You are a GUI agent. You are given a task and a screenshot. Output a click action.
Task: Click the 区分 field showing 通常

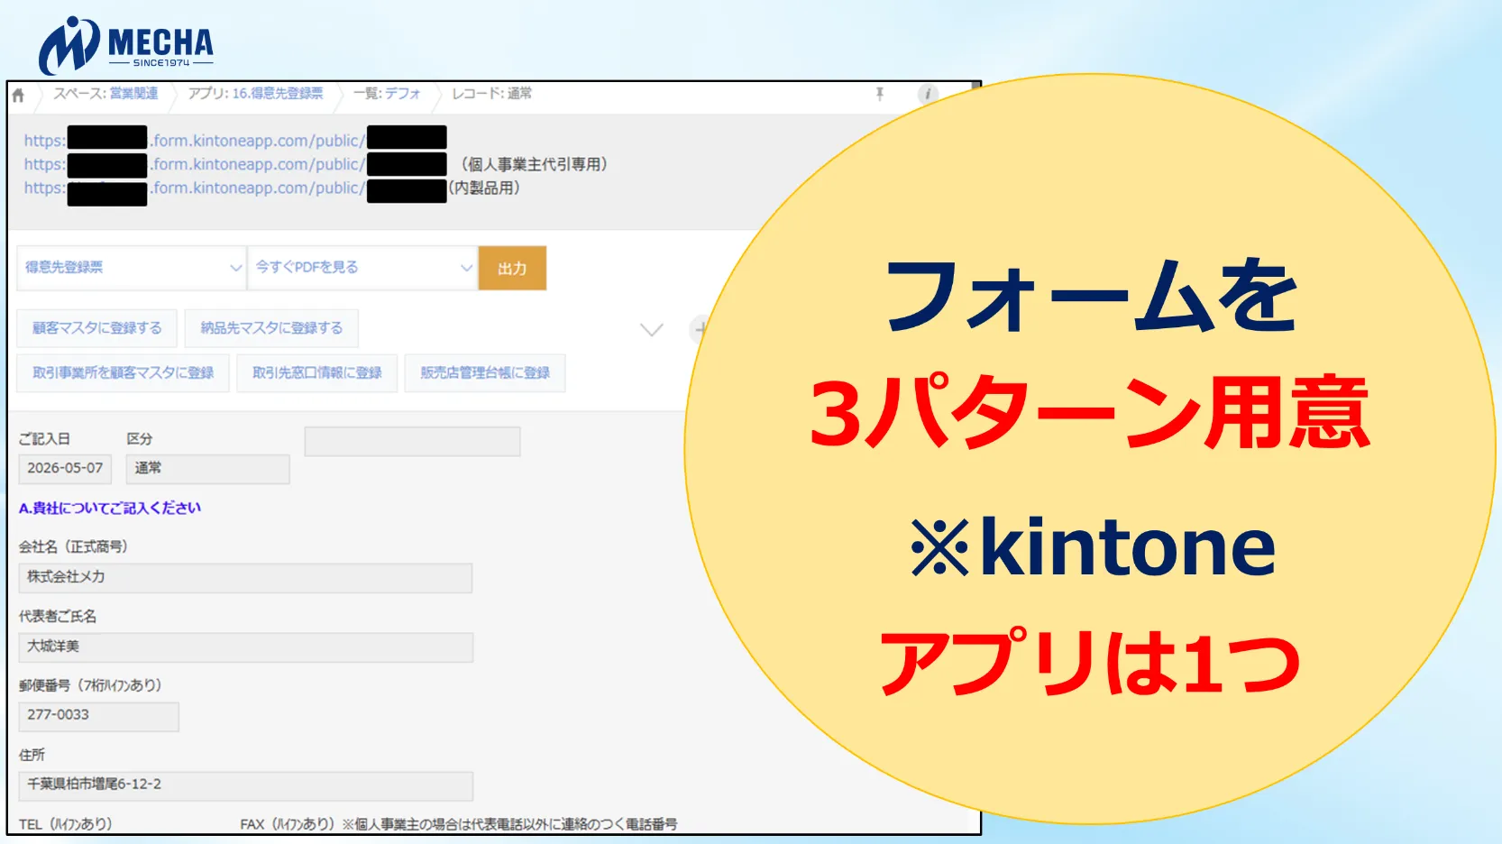pyautogui.click(x=208, y=469)
